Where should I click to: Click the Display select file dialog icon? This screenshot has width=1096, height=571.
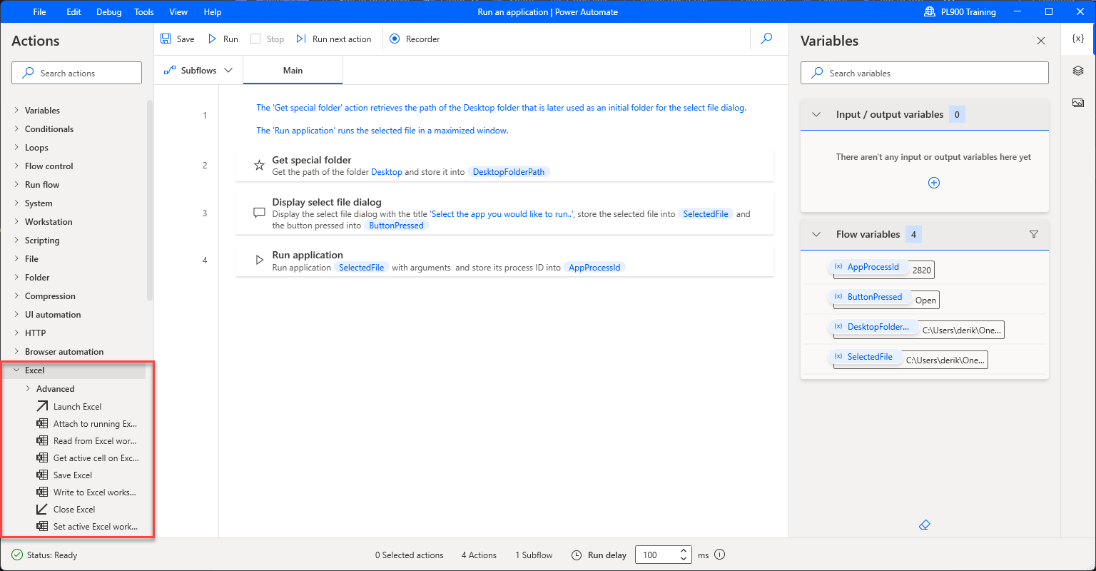(260, 213)
